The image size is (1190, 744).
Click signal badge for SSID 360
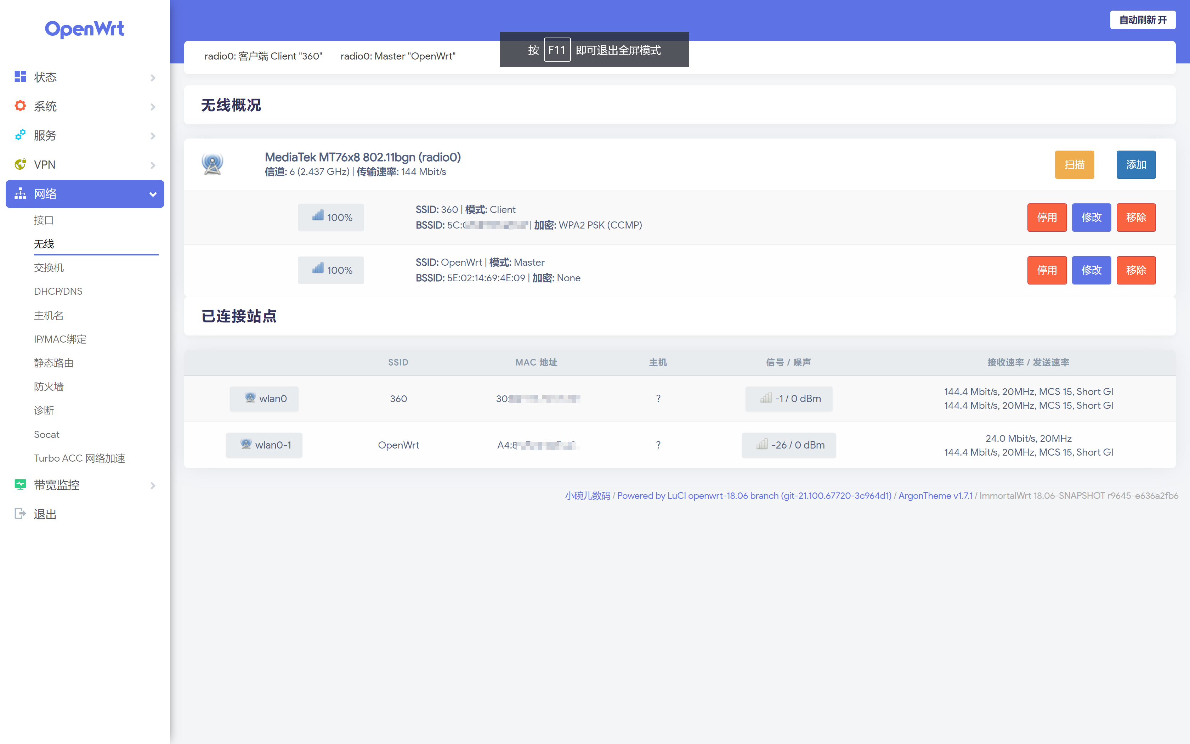click(331, 217)
